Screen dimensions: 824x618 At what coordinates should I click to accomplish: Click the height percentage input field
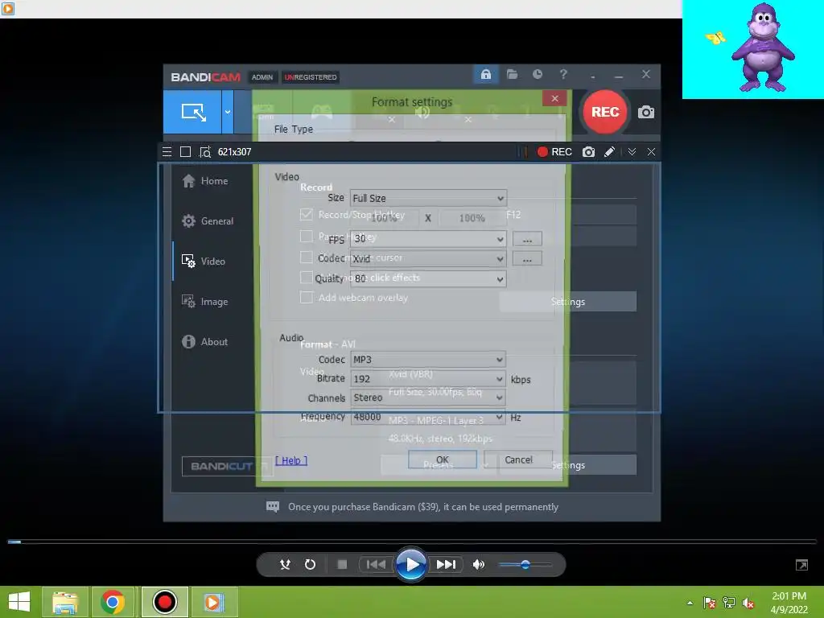click(472, 217)
